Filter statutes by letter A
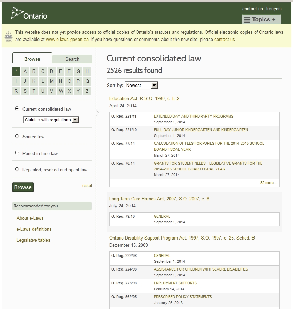293x309 pixels. [x=25, y=71]
